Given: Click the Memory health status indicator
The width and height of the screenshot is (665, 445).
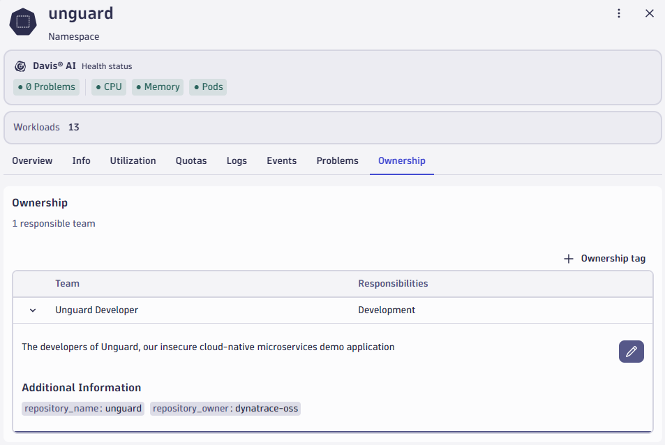Looking at the screenshot, I should tap(157, 86).
